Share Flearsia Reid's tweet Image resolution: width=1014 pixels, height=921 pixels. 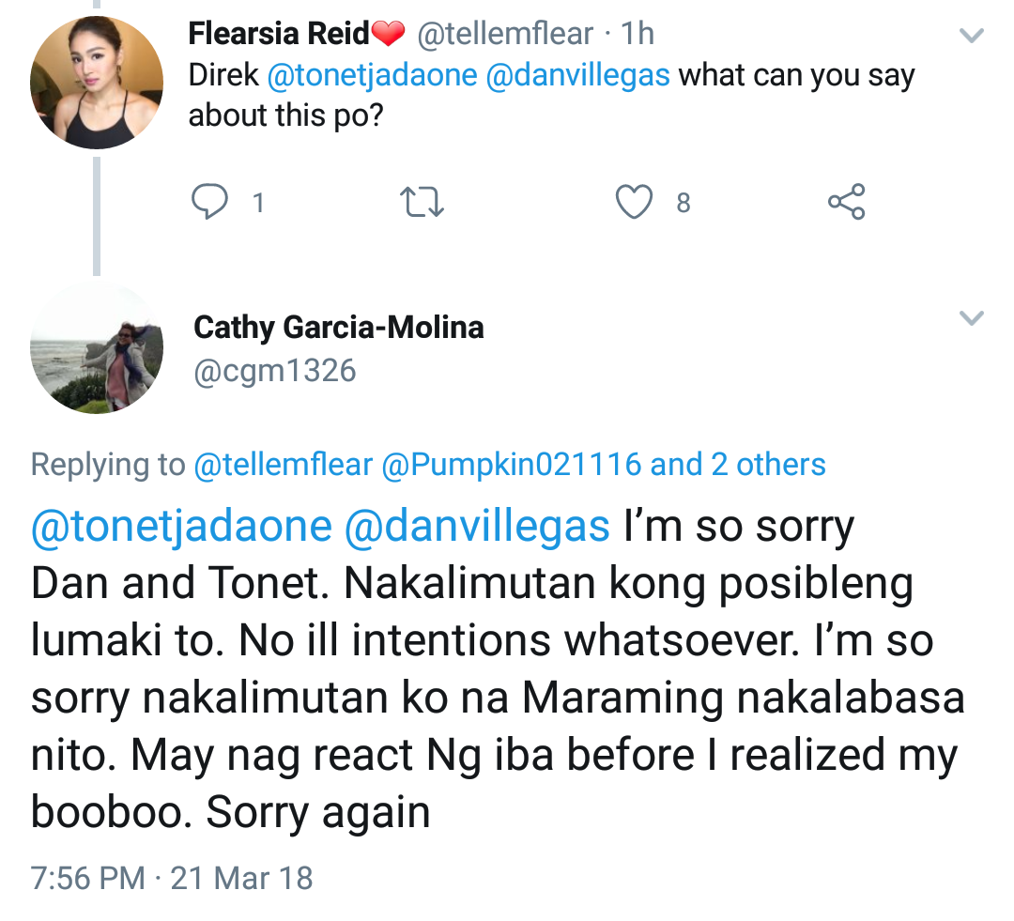tap(846, 202)
